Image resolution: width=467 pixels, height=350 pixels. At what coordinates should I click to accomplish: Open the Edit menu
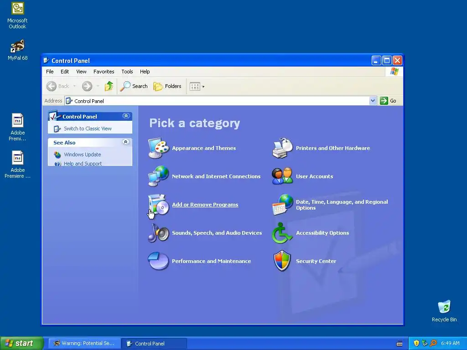[x=65, y=72]
